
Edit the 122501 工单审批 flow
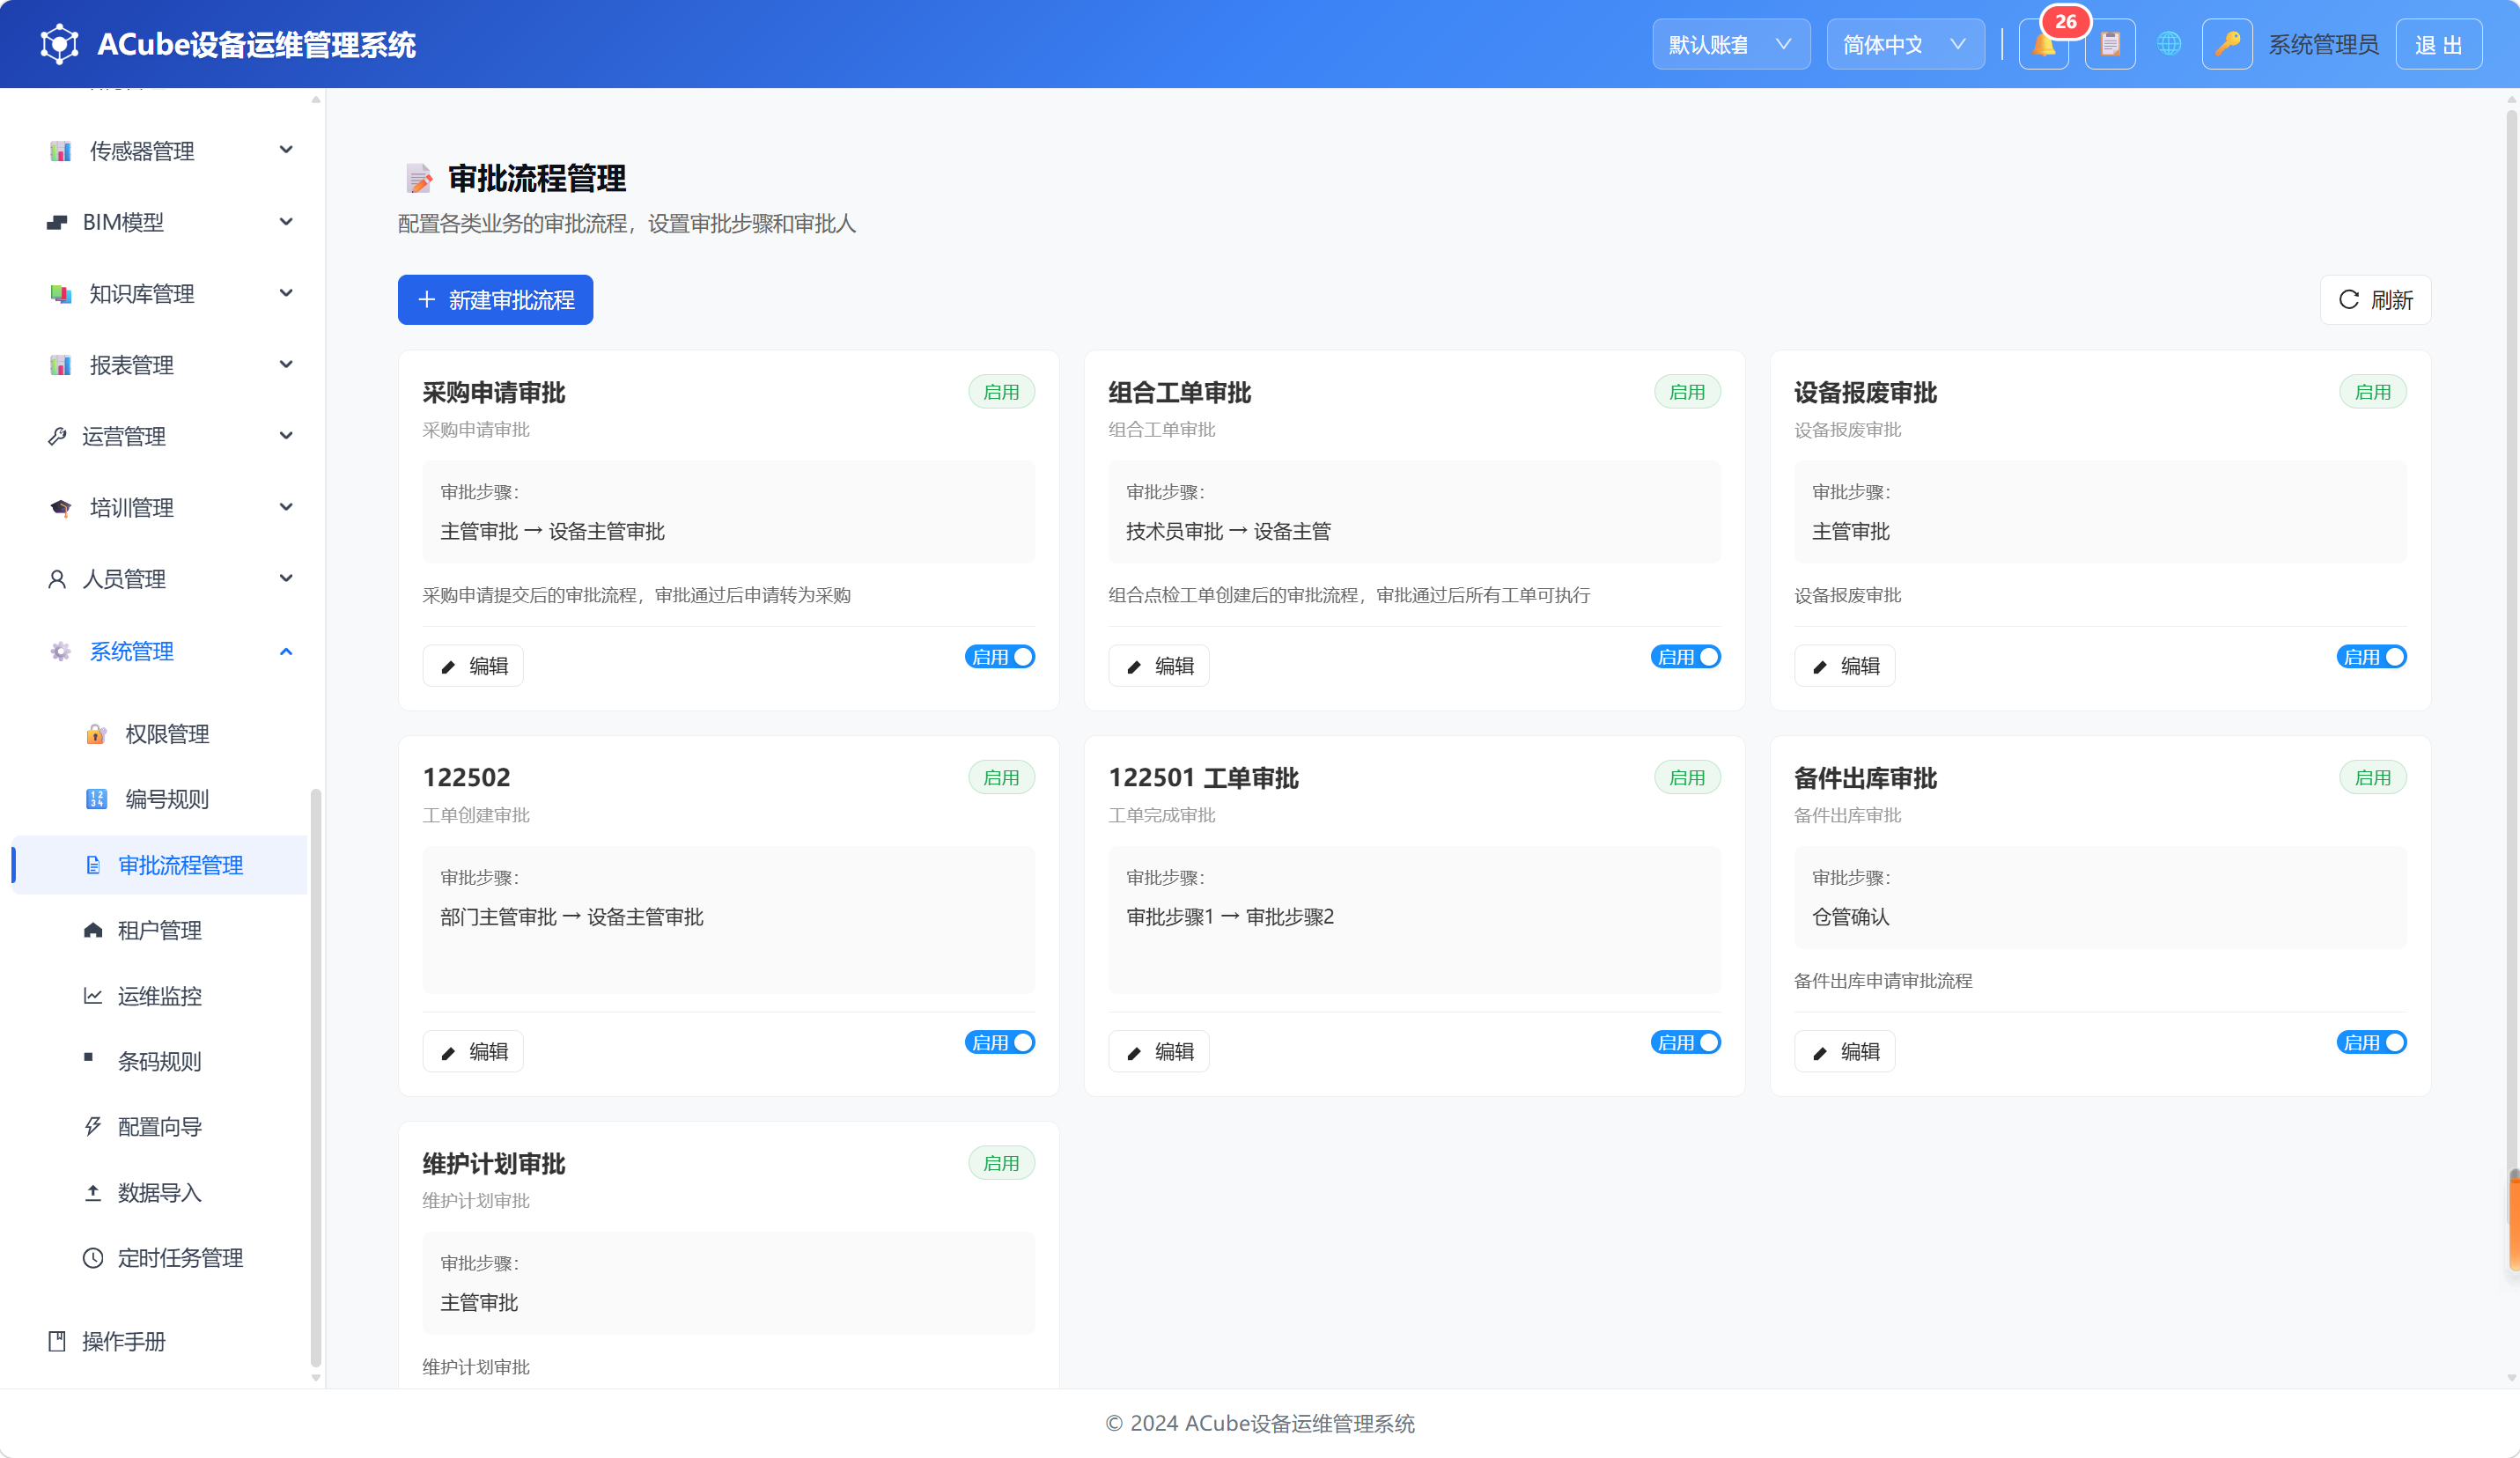(1158, 1051)
